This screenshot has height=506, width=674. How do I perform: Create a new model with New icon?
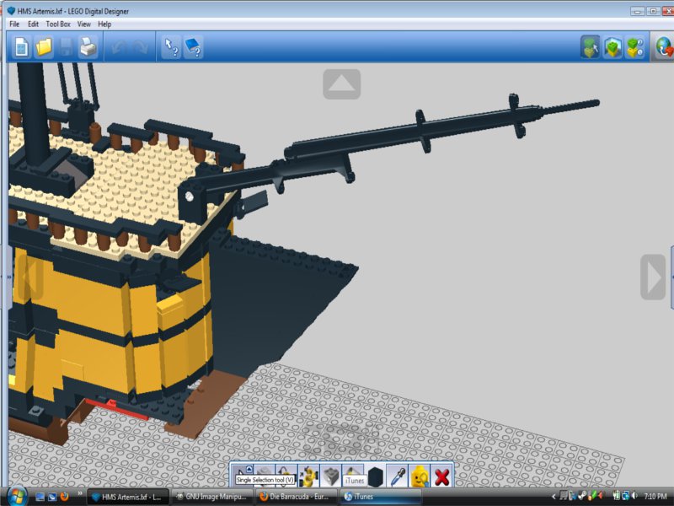[21, 46]
